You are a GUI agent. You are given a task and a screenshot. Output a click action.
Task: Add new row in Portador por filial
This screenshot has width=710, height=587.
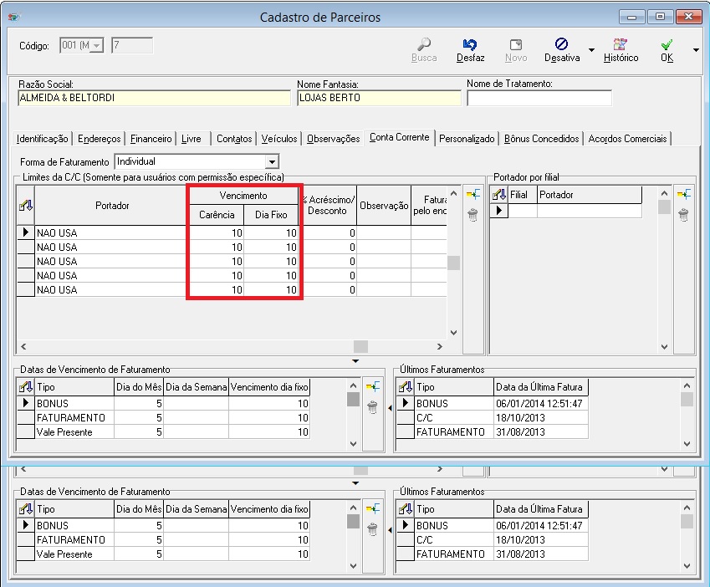click(683, 194)
